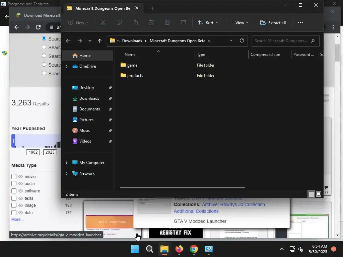Select Home in navigation pane
Image resolution: width=343 pixels, height=257 pixels.
click(x=88, y=56)
